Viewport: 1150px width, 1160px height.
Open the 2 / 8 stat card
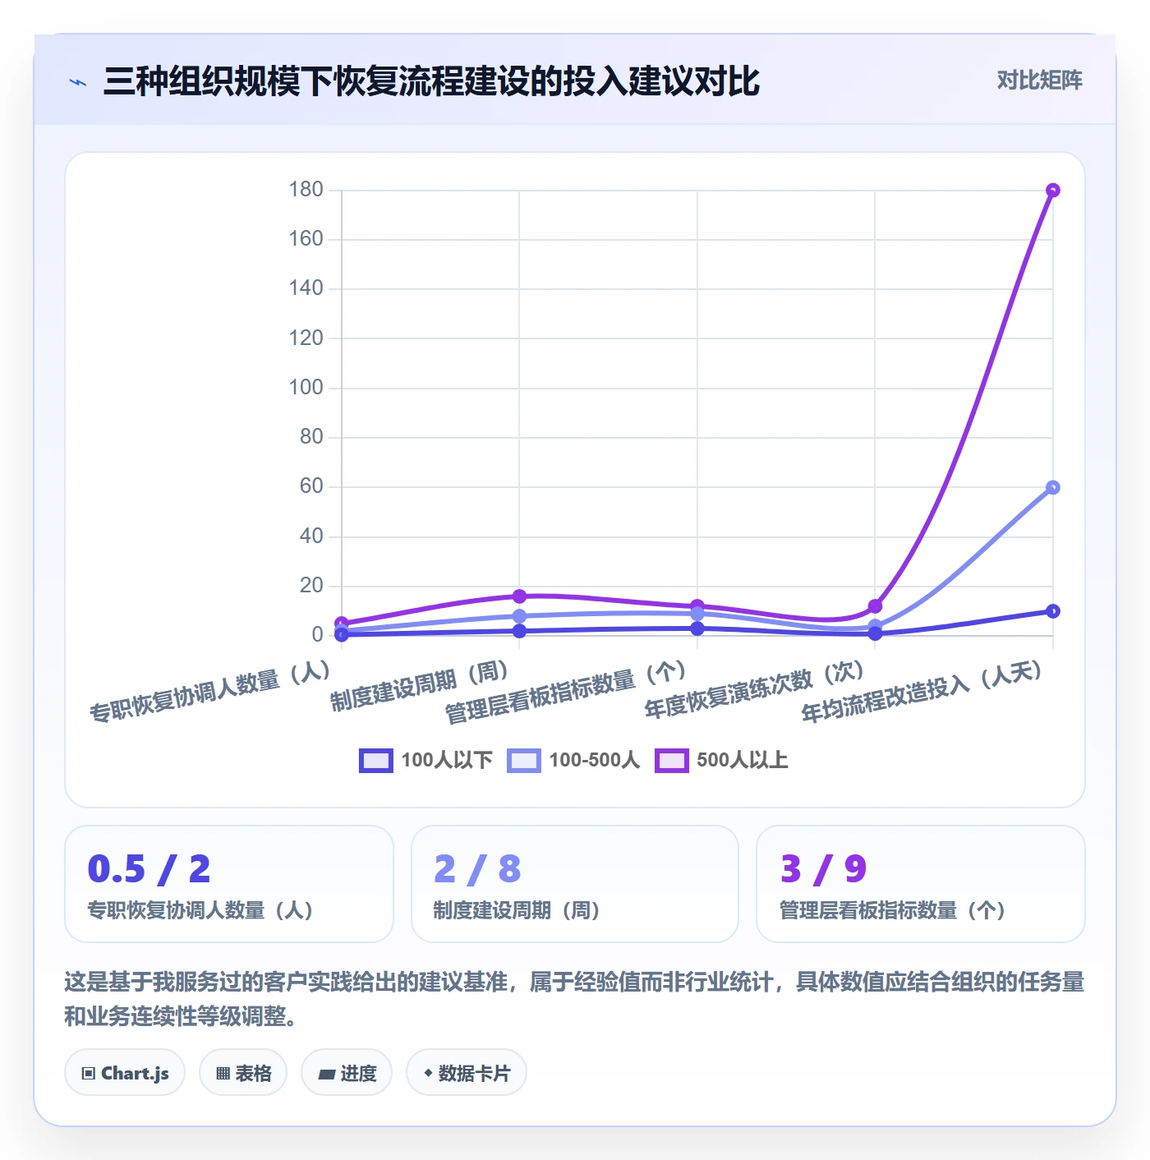[x=575, y=884]
